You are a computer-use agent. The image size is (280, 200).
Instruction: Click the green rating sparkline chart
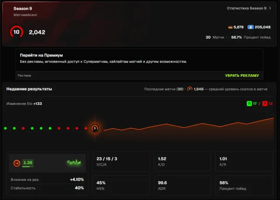pos(74,162)
